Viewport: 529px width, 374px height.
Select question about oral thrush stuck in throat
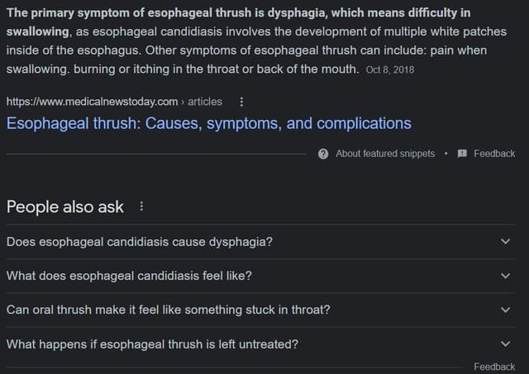pyautogui.click(x=168, y=309)
